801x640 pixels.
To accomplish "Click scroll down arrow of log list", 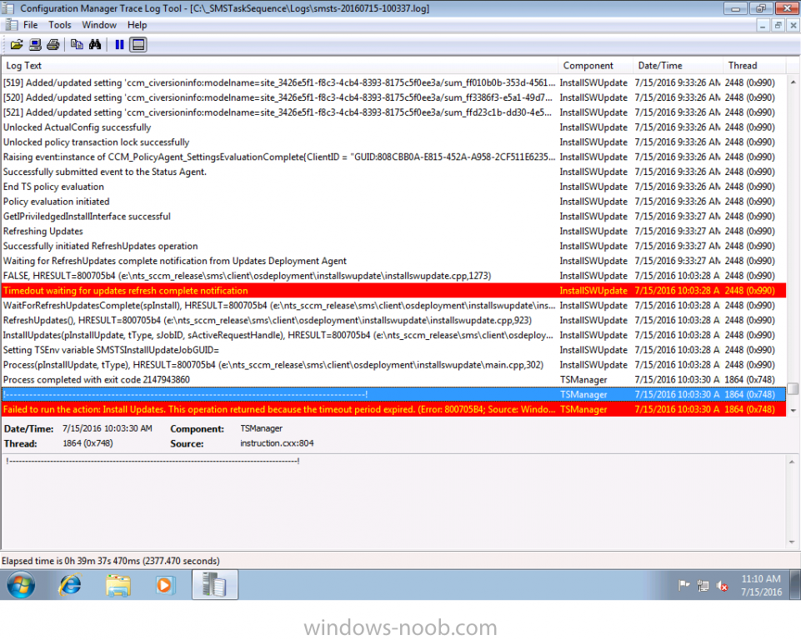I will [793, 410].
